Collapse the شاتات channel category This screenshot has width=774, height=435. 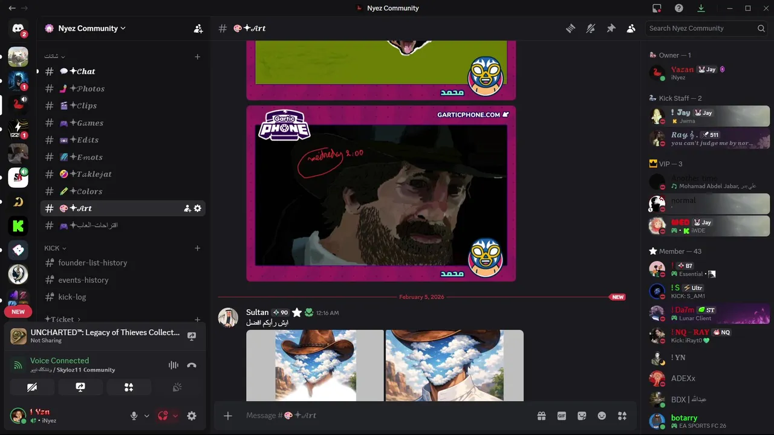point(54,57)
